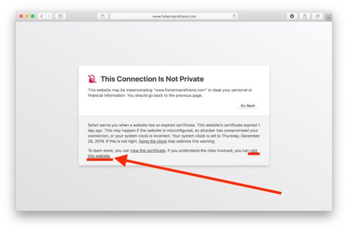The image size is (348, 232).
Task: Click the extension icon left of address bar
Action: [103, 16]
